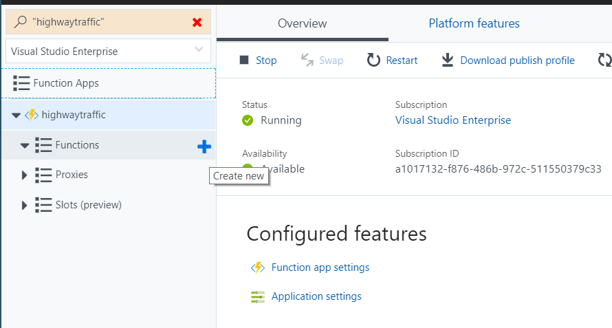Image resolution: width=612 pixels, height=328 pixels.
Task: Click the Status label
Action: [254, 105]
